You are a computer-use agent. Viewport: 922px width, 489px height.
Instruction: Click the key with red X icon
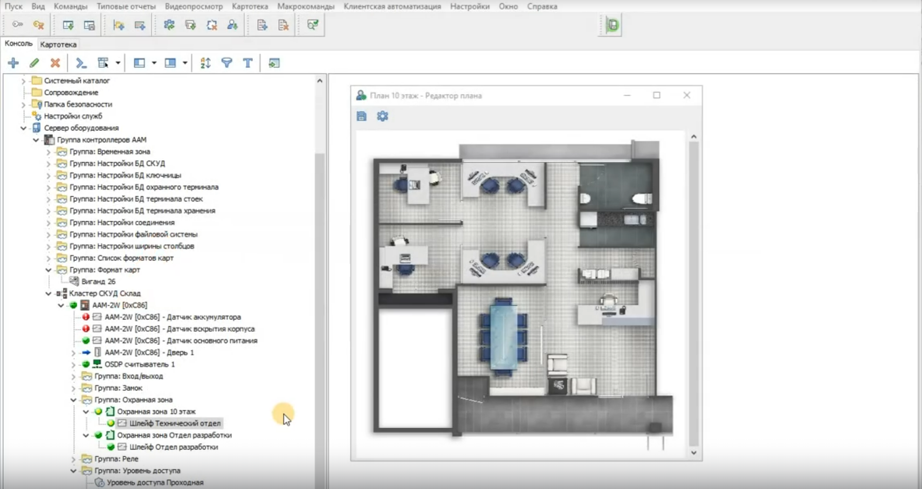click(x=38, y=25)
